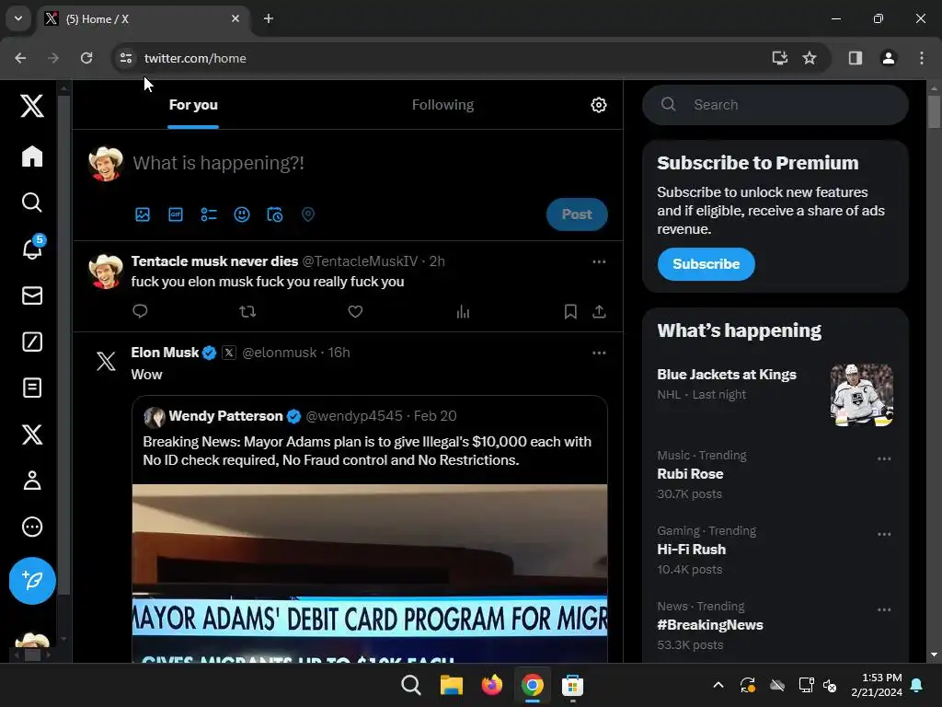Go back in Chrome
Screen dimensions: 942x707
(20, 58)
